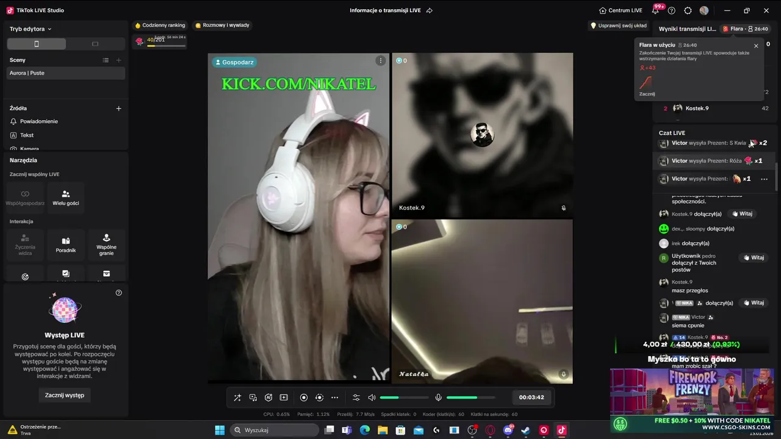Image resolution: width=781 pixels, height=439 pixels.
Task: Open the magic wand effects tool
Action: coord(237,398)
